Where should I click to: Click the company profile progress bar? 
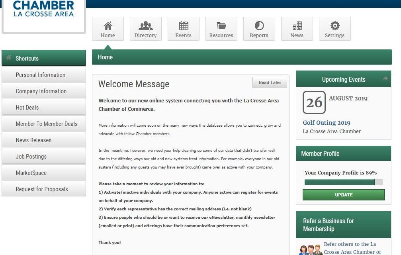point(344,182)
